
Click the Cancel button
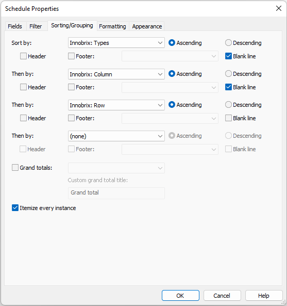click(222, 296)
